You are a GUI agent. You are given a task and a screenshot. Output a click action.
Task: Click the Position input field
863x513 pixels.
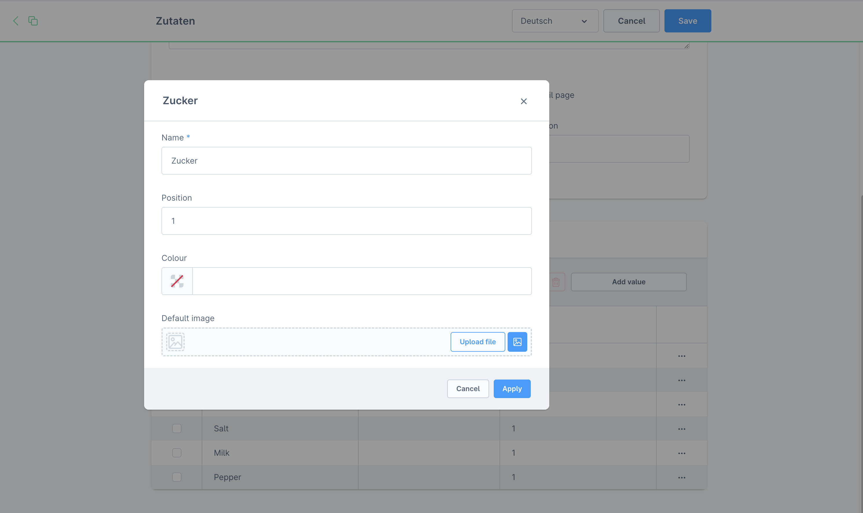(x=346, y=221)
